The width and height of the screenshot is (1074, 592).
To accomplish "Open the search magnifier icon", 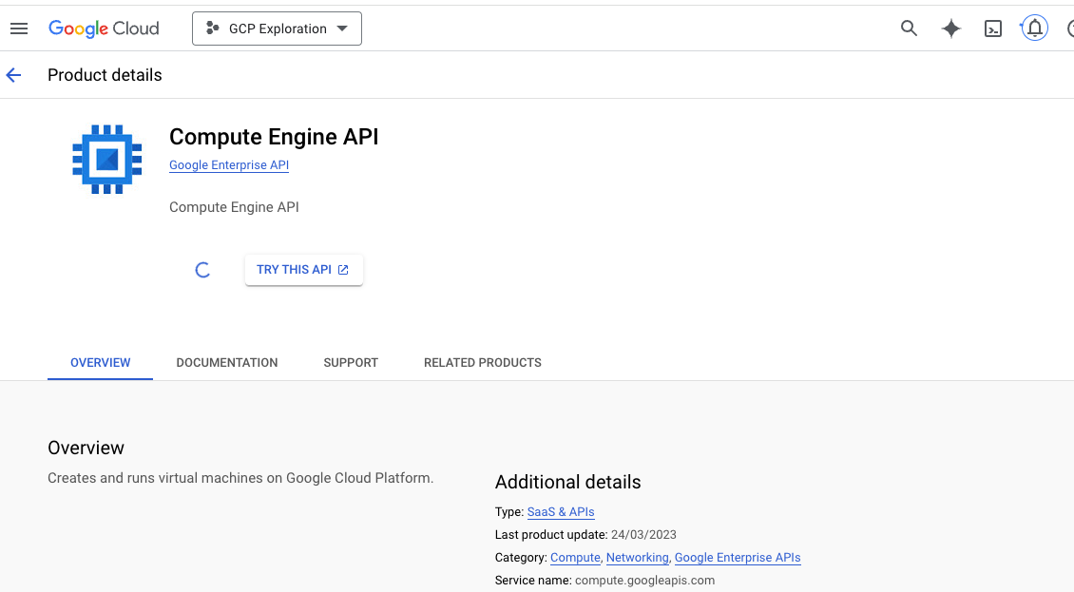I will 909,29.
